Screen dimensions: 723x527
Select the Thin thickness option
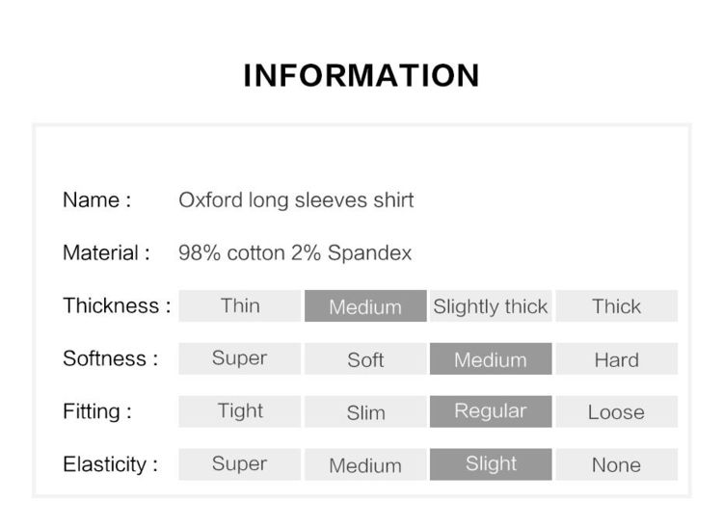240,305
